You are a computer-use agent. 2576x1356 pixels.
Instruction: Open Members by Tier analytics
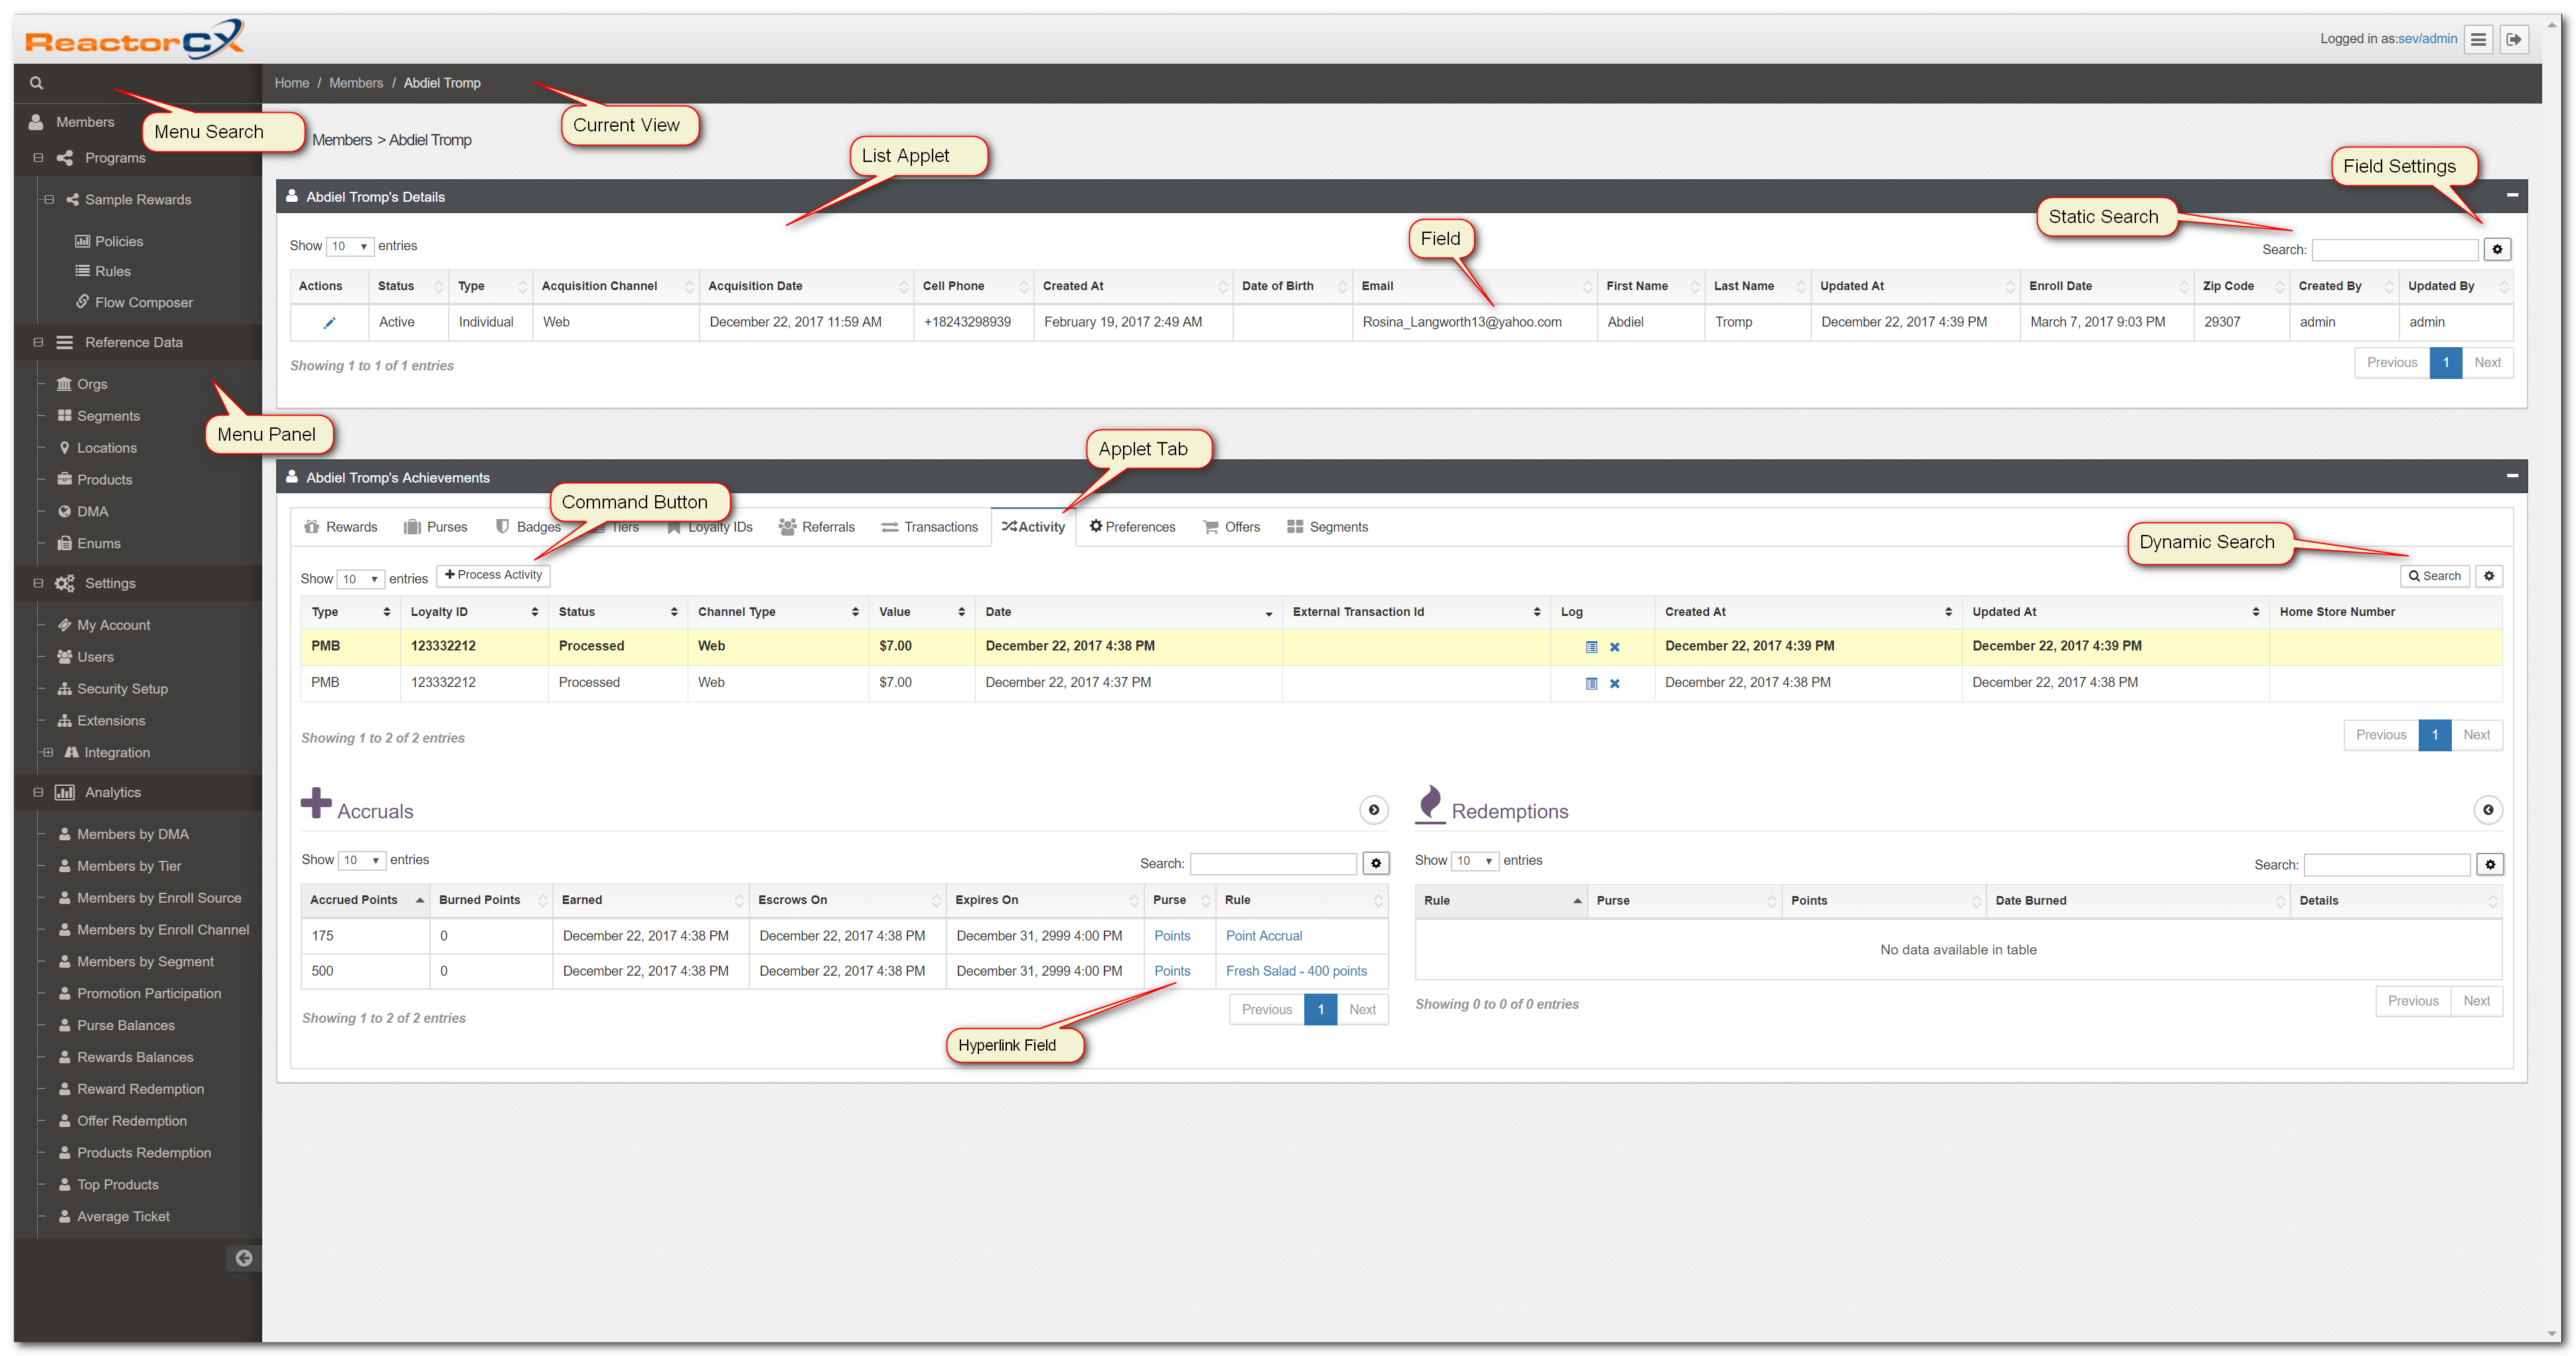click(x=120, y=866)
